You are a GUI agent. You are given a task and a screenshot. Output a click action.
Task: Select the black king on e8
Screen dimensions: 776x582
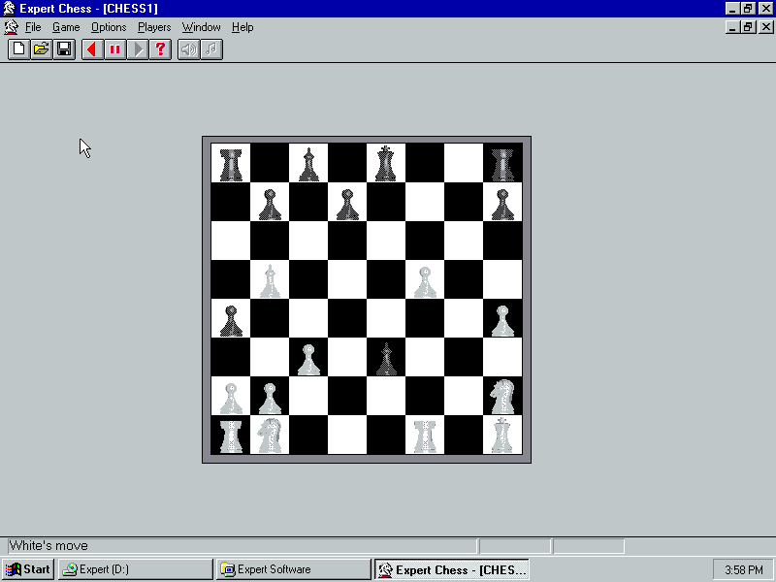tap(385, 163)
